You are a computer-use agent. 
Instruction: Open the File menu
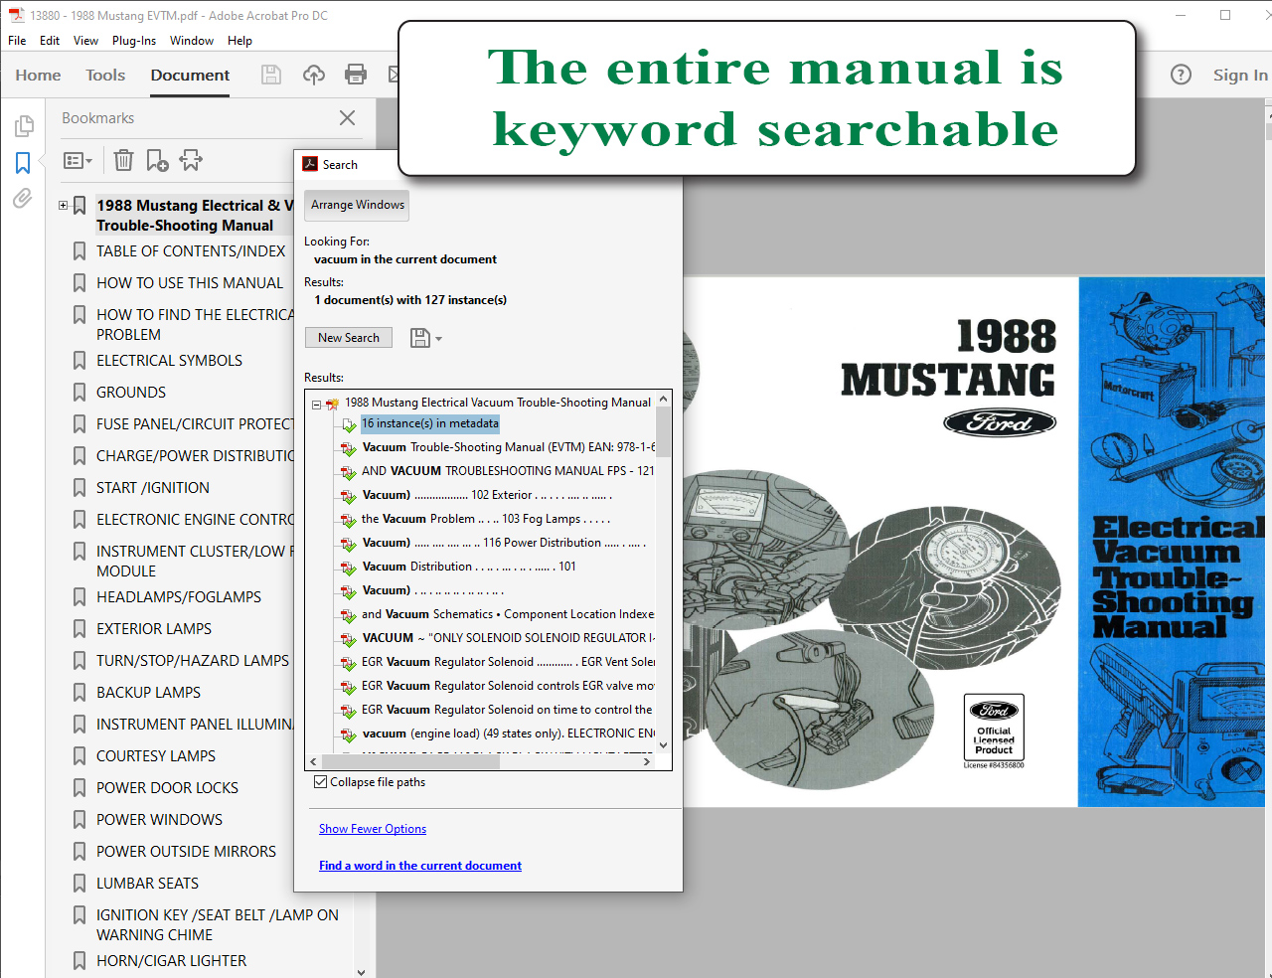pos(17,41)
